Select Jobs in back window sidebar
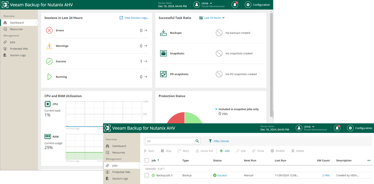The width and height of the screenshot is (374, 184). [19, 42]
